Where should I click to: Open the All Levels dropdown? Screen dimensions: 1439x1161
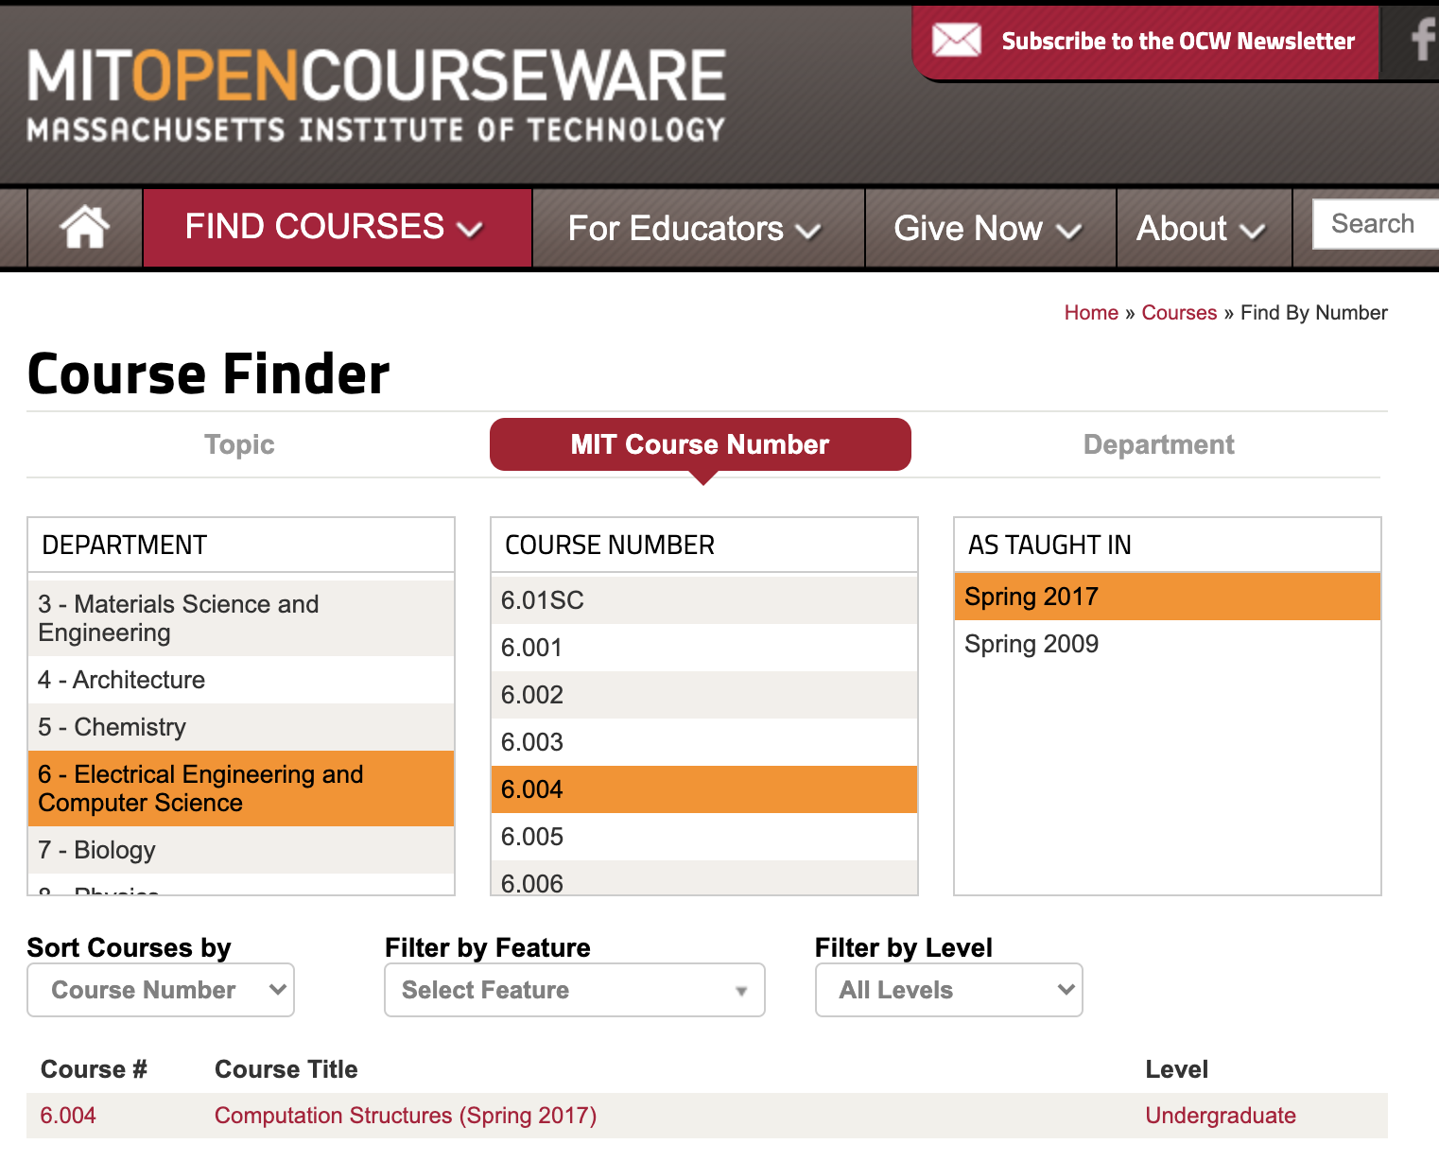click(949, 990)
